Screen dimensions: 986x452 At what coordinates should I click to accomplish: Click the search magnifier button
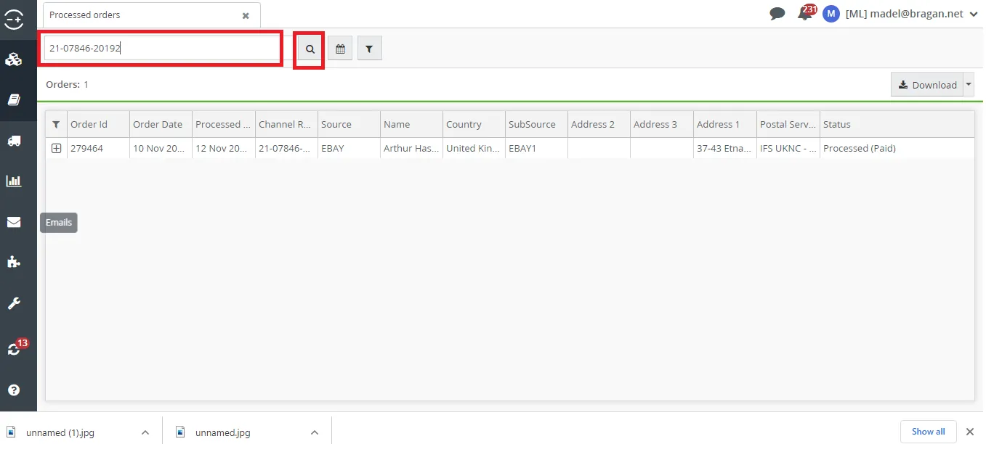click(310, 49)
